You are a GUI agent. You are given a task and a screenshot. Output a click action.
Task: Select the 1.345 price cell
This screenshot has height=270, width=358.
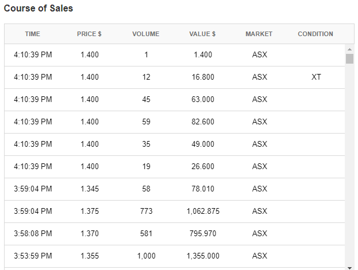(x=90, y=189)
